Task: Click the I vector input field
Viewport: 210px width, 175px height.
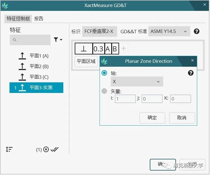Action: point(125,99)
